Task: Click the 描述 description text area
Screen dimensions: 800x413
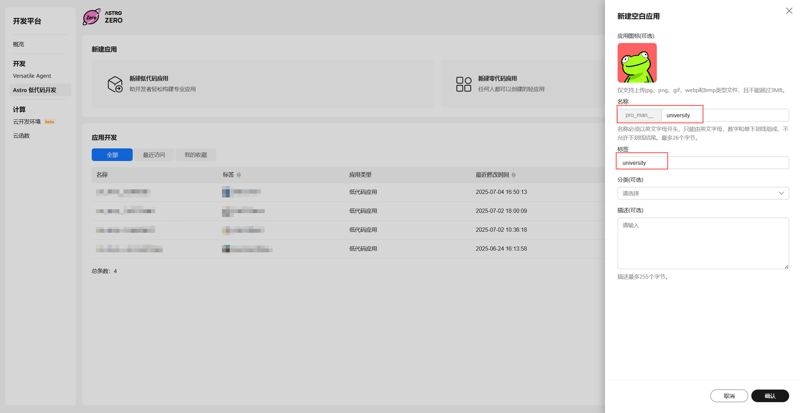Action: (703, 243)
